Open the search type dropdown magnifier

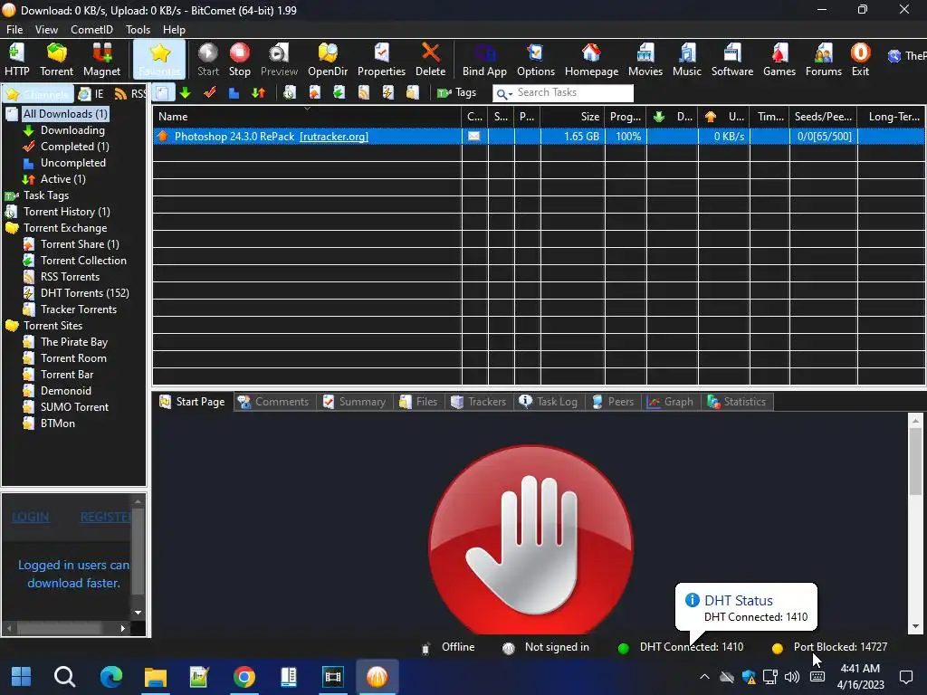[x=503, y=93]
